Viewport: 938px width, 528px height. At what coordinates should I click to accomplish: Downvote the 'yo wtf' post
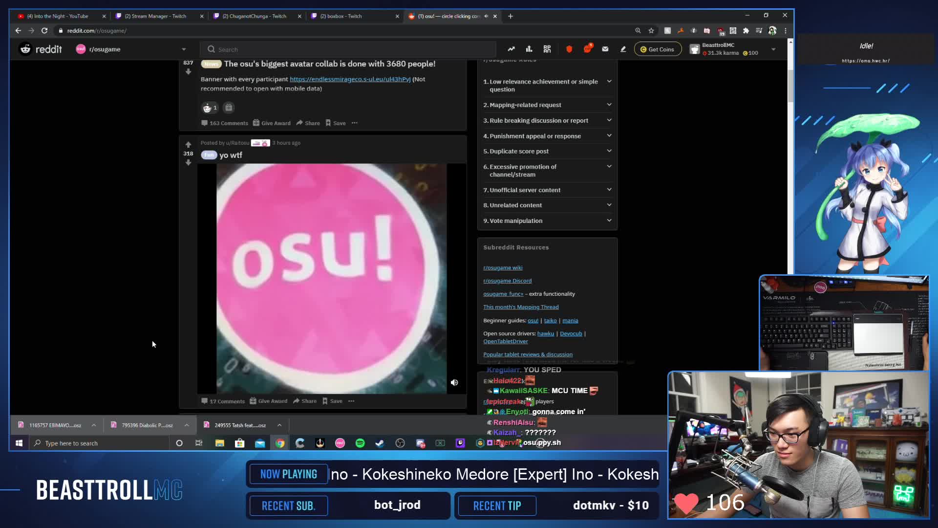188,162
